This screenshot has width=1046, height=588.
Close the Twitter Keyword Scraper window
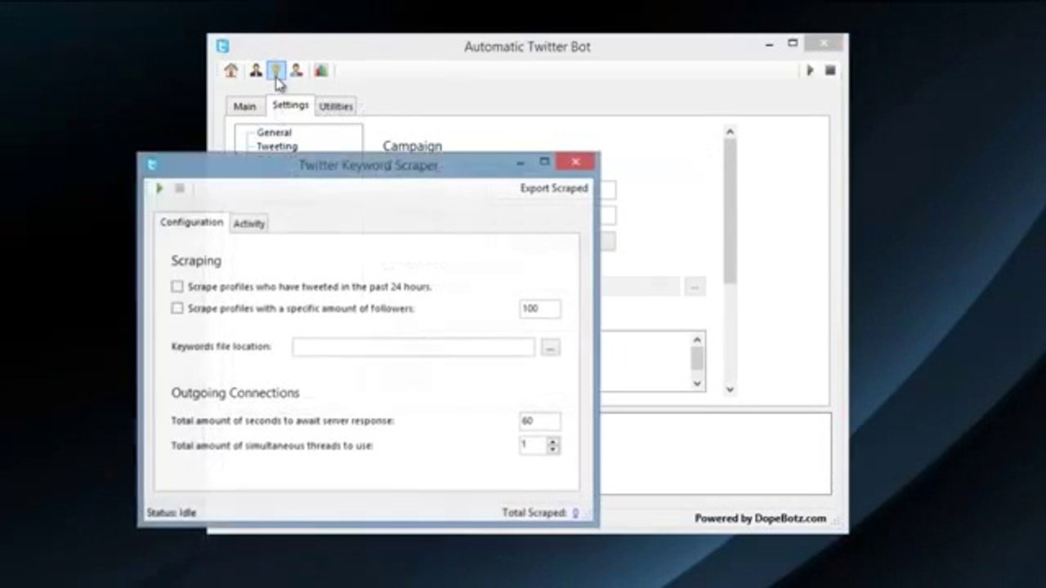(575, 162)
